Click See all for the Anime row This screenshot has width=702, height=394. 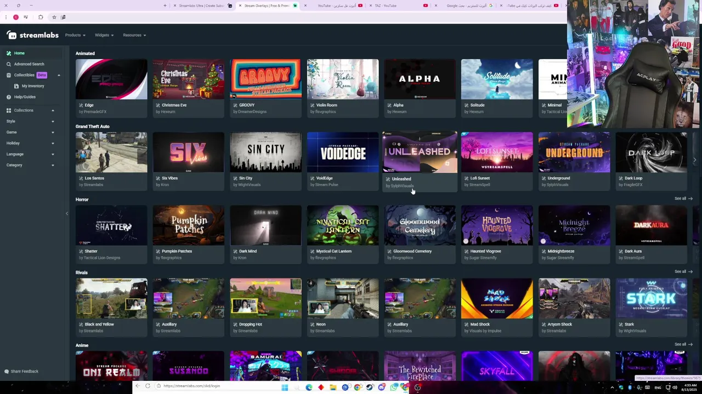pyautogui.click(x=683, y=345)
